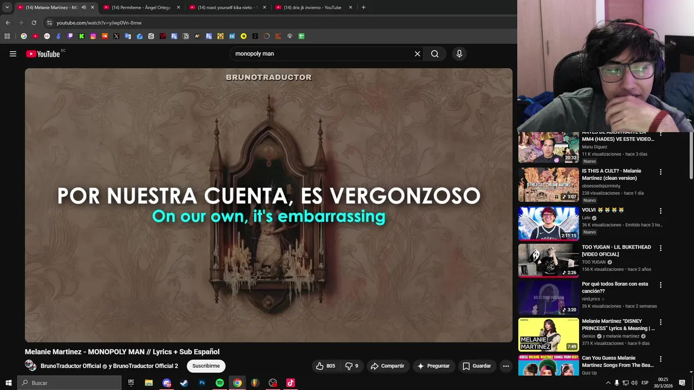Open the Twitch bookmark
This screenshot has width=694, height=390.
coord(70,36)
